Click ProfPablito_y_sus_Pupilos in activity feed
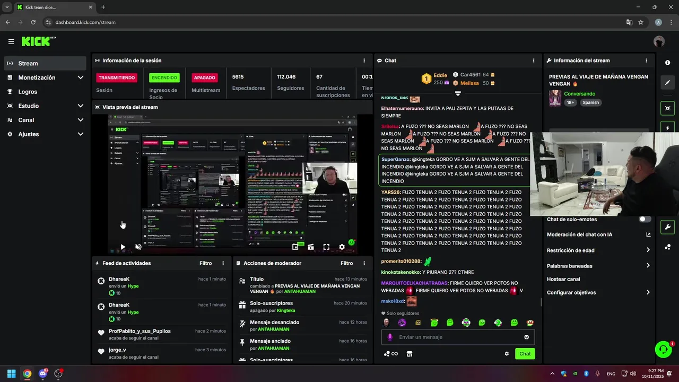 pyautogui.click(x=140, y=331)
